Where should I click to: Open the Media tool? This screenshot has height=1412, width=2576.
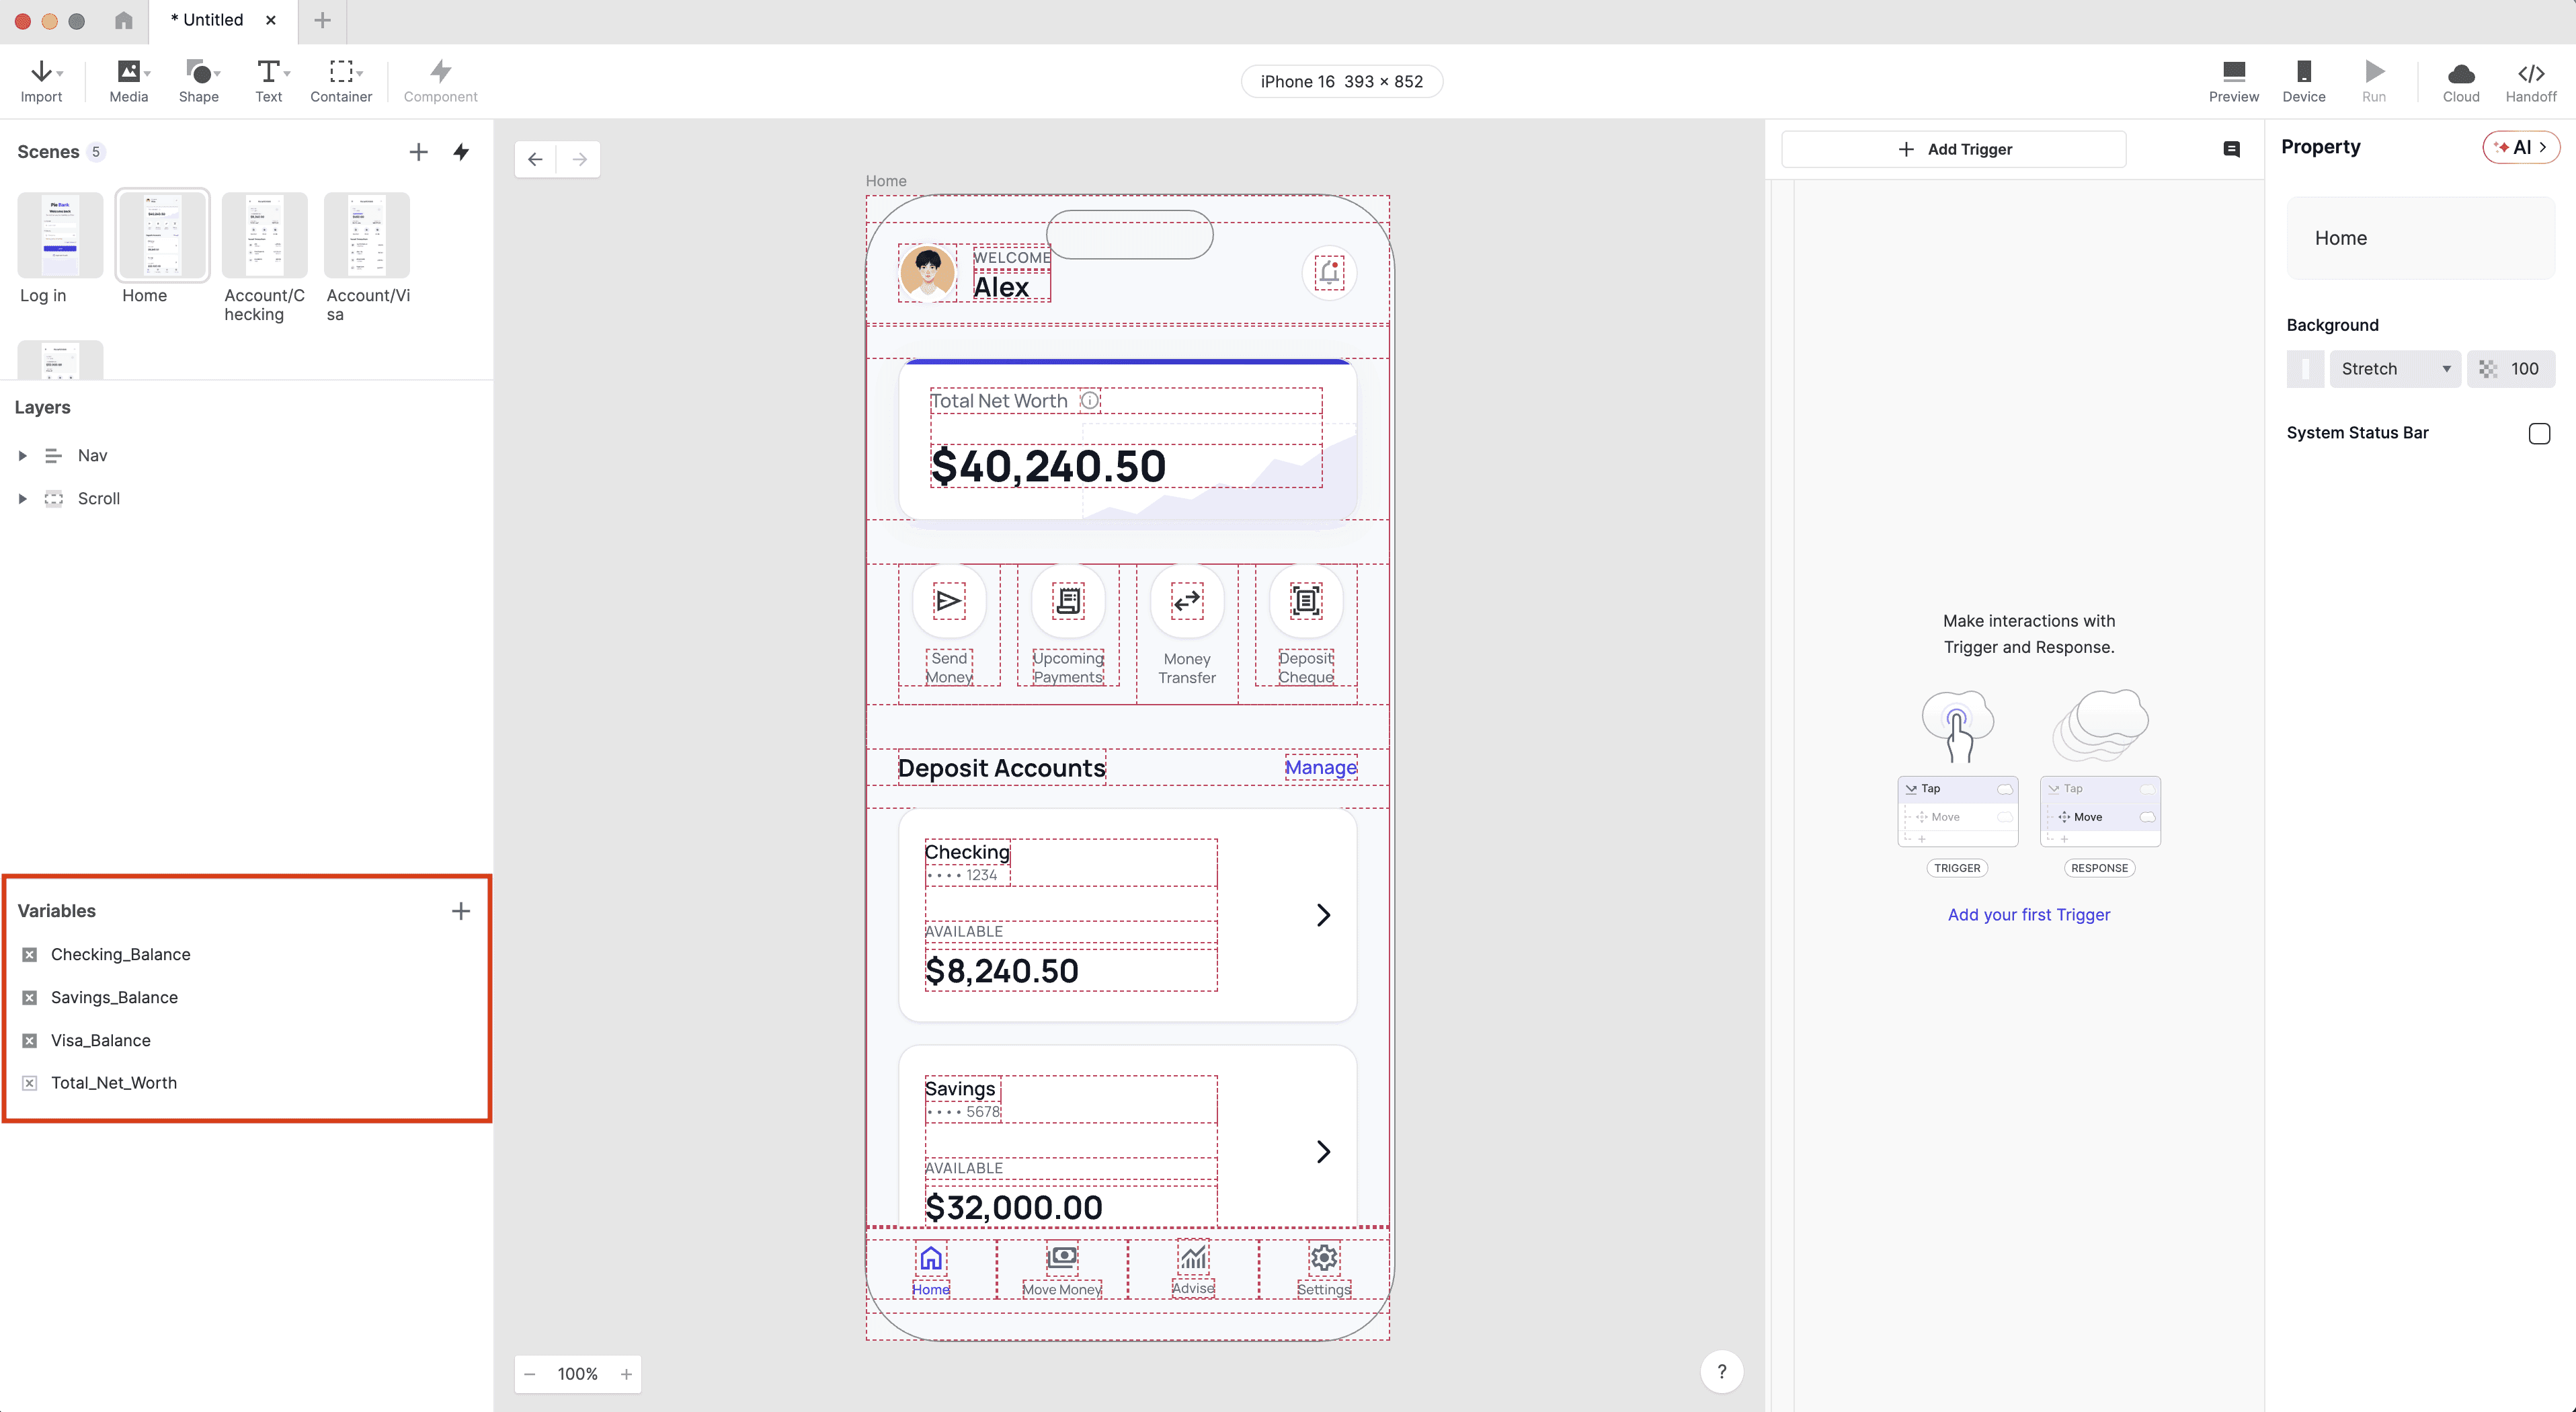(x=128, y=81)
